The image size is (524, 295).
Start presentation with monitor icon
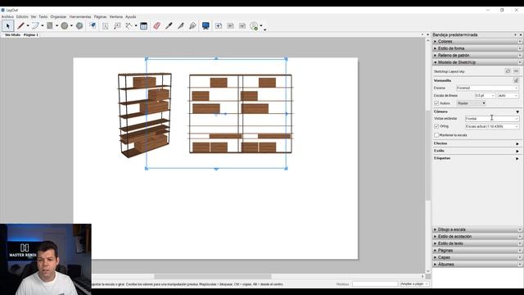pos(206,25)
